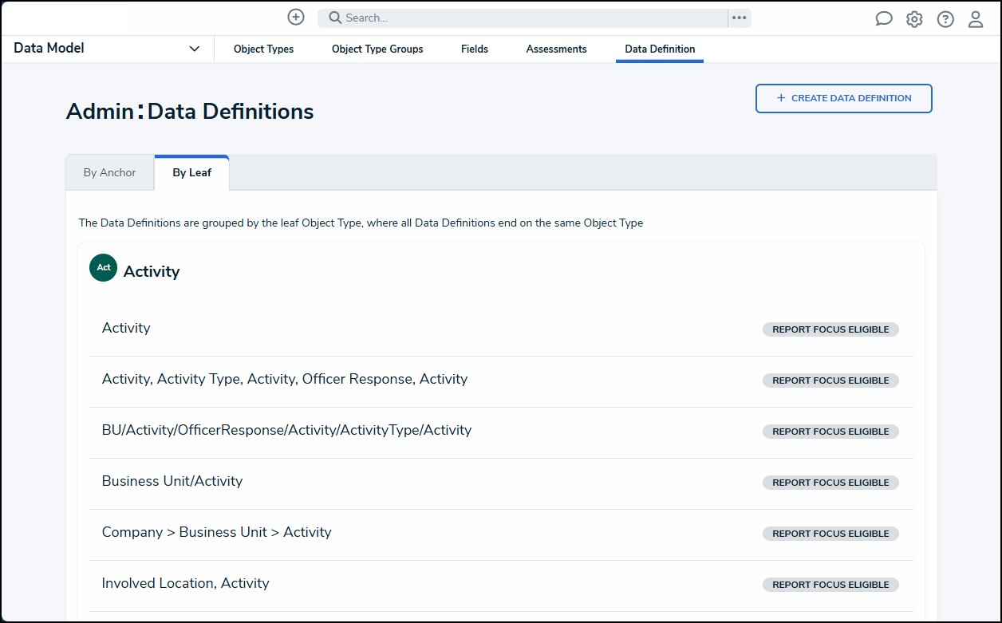1002x623 pixels.
Task: Open the user profile icon
Action: click(976, 19)
